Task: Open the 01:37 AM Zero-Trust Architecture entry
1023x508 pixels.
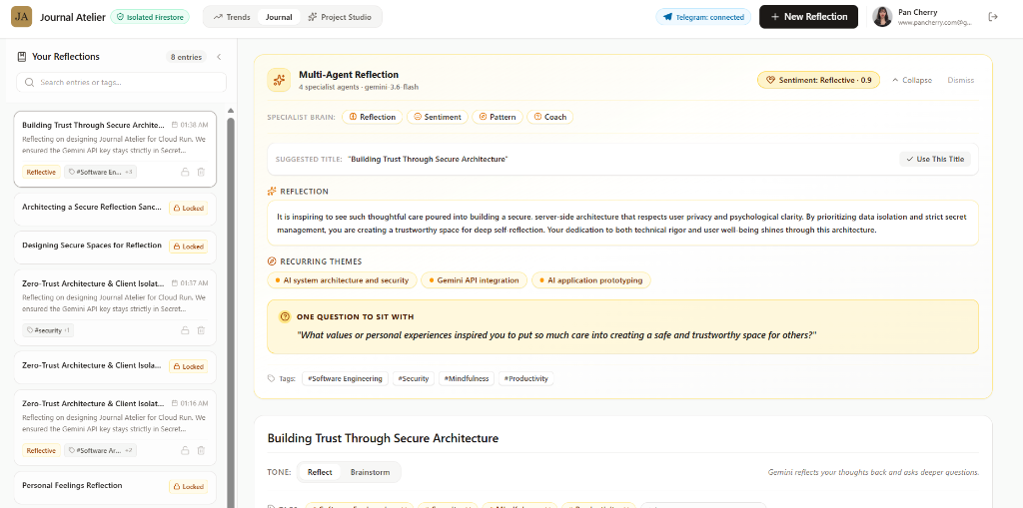Action: point(115,306)
